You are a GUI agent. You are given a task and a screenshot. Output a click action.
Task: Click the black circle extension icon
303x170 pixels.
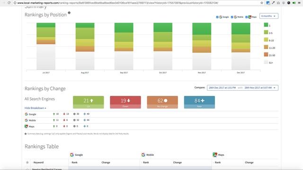[289, 3]
